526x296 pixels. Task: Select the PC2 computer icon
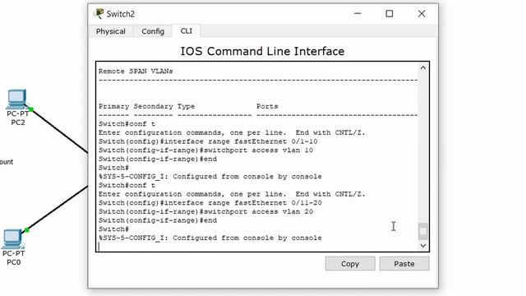pos(16,99)
